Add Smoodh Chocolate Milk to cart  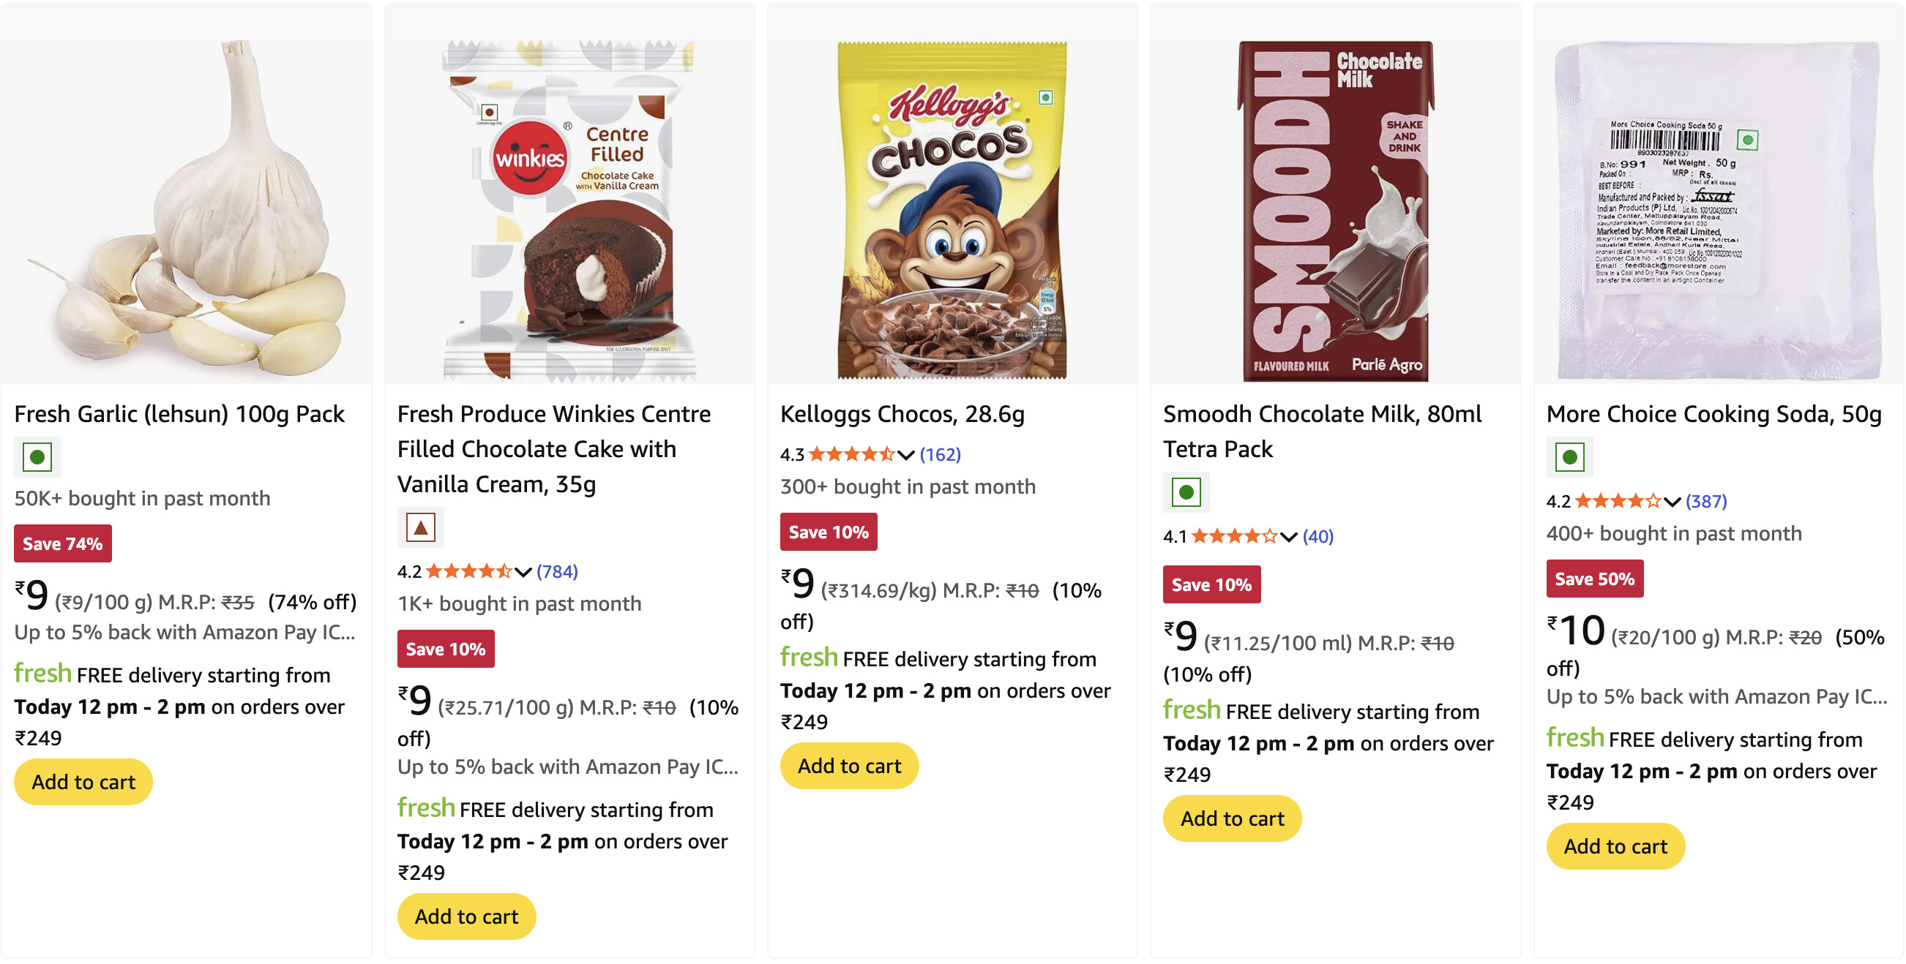point(1232,818)
